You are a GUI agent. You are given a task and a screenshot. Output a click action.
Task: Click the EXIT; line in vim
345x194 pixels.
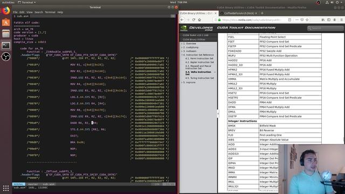pyautogui.click(x=74, y=136)
